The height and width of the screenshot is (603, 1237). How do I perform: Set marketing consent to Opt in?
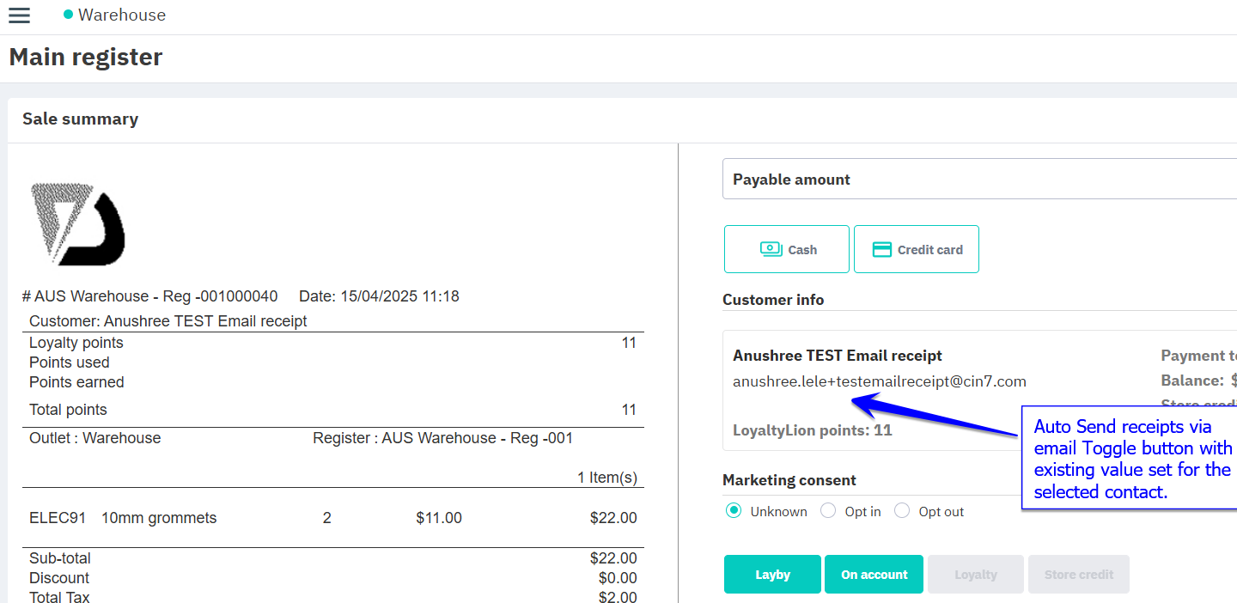coord(828,511)
